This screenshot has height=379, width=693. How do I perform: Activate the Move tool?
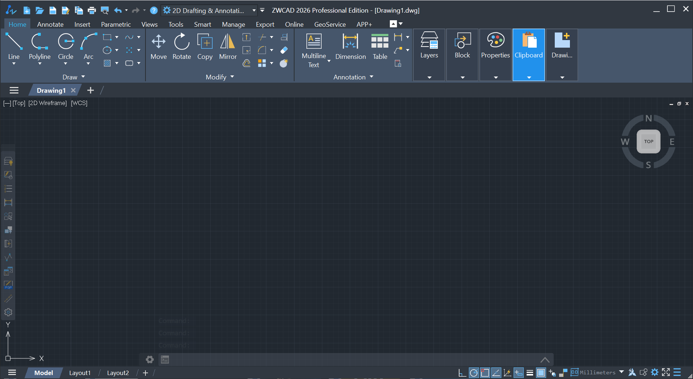[158, 46]
